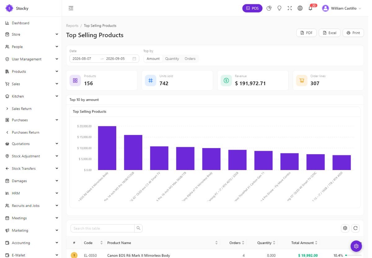Click the POS button
The width and height of the screenshot is (372, 258).
pyautogui.click(x=252, y=8)
